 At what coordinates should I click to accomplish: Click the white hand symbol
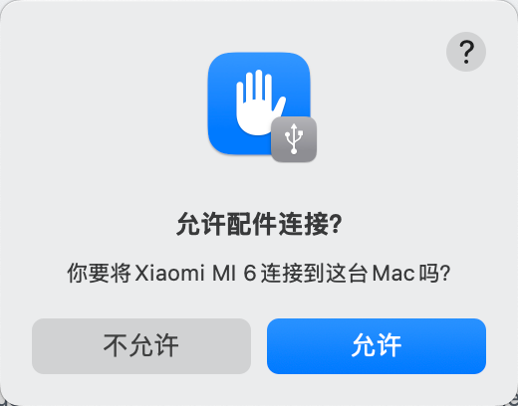point(260,102)
